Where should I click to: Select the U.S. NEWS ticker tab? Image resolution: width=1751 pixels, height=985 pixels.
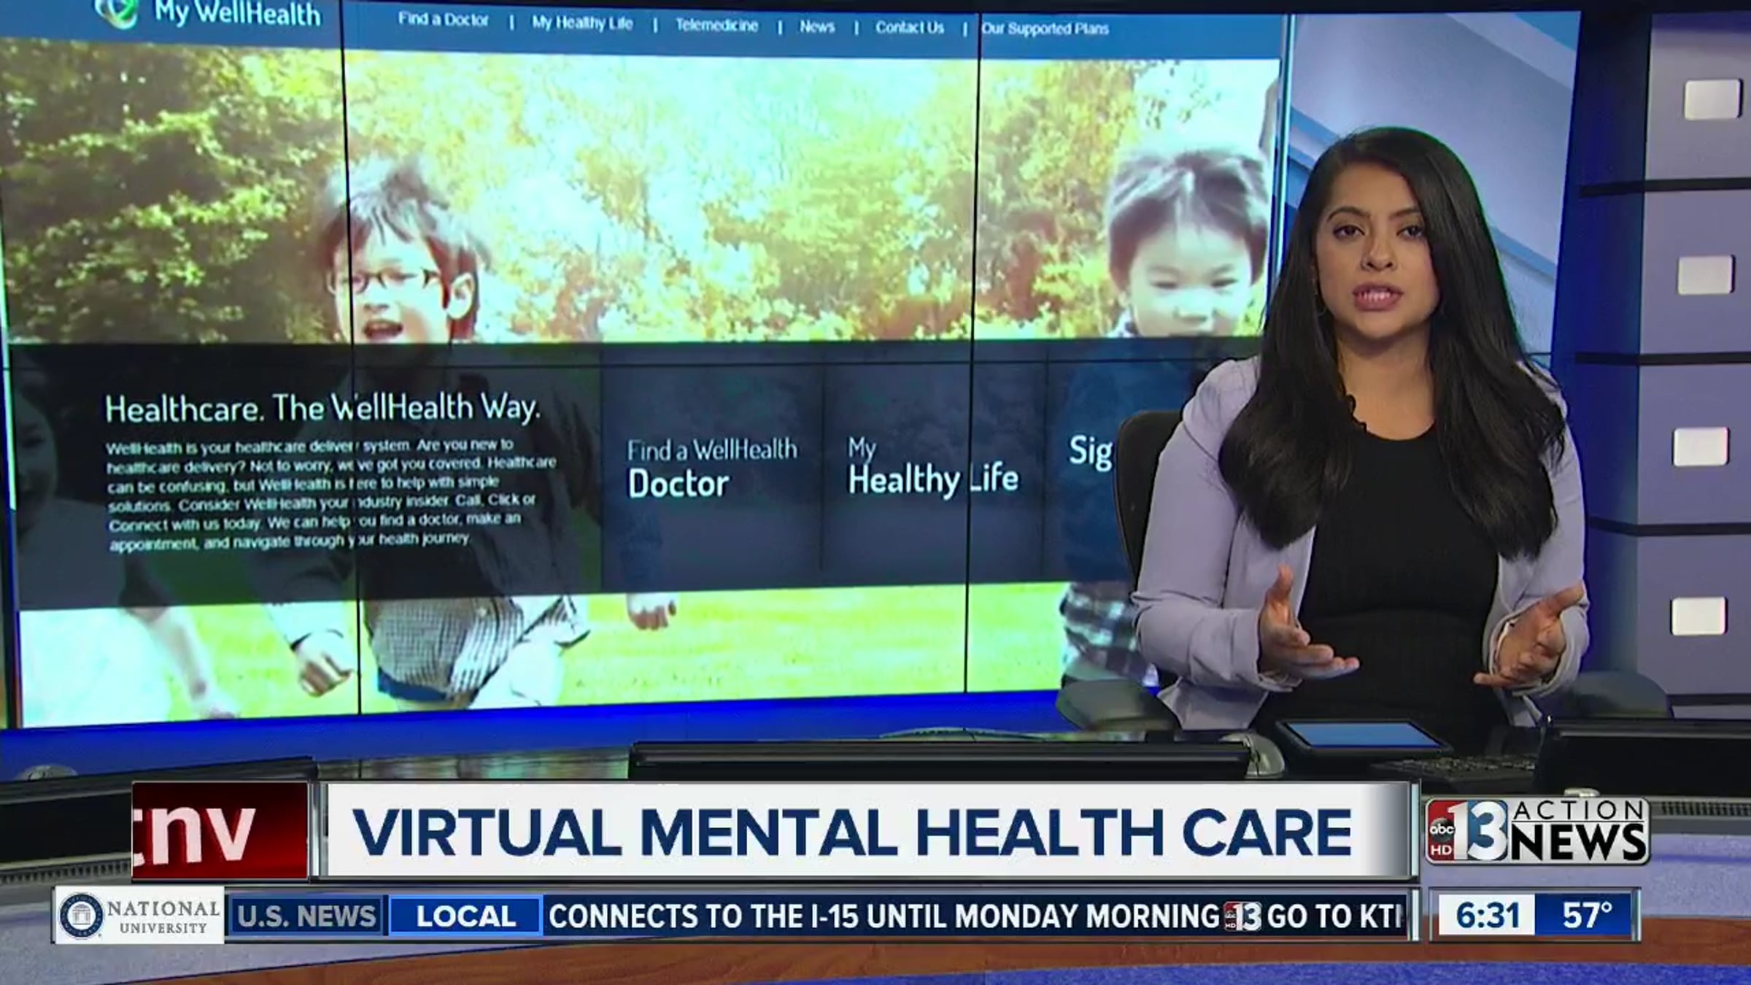coord(306,916)
